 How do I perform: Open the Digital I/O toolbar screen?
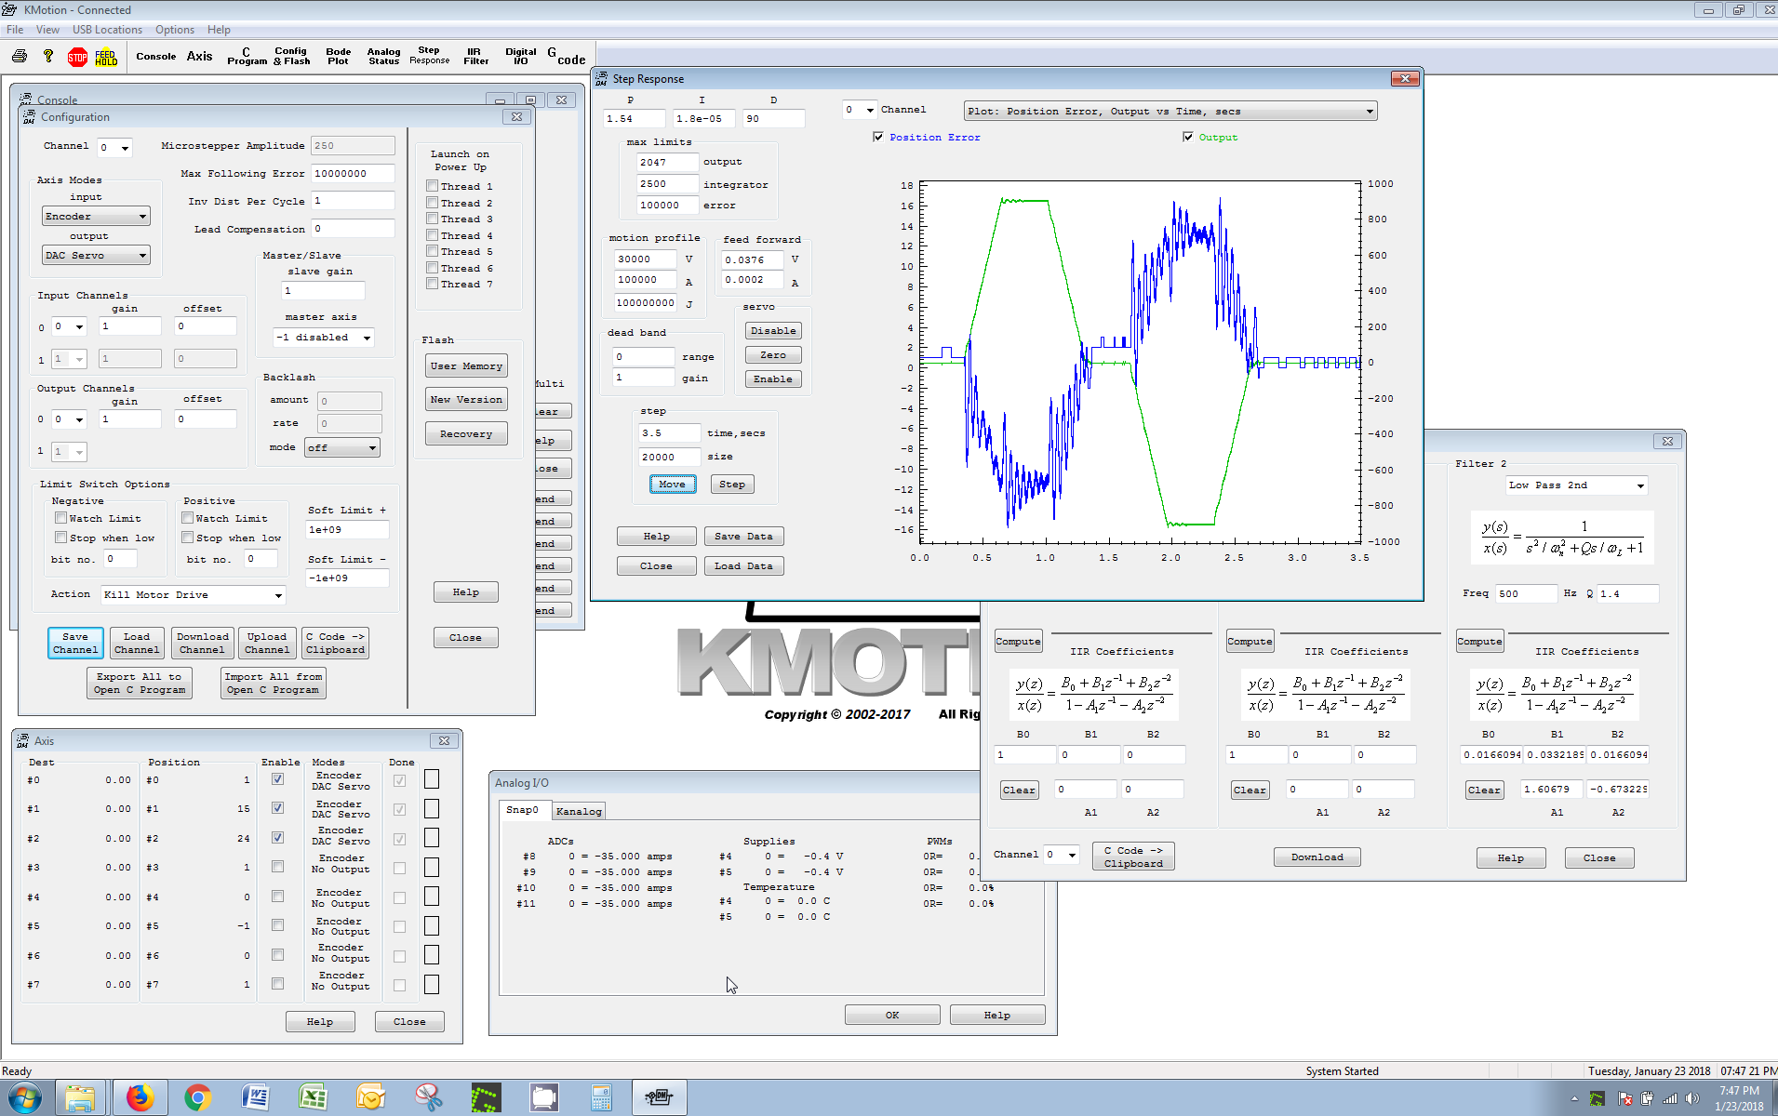click(520, 57)
